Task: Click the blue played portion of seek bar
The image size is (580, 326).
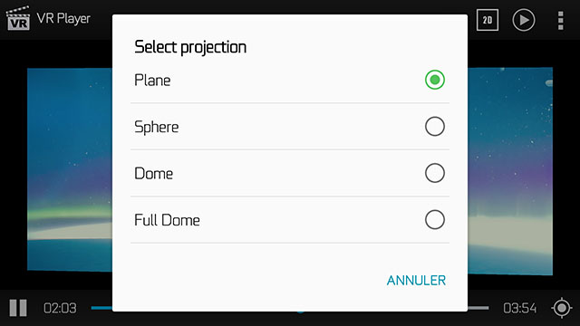Action: [x=101, y=308]
